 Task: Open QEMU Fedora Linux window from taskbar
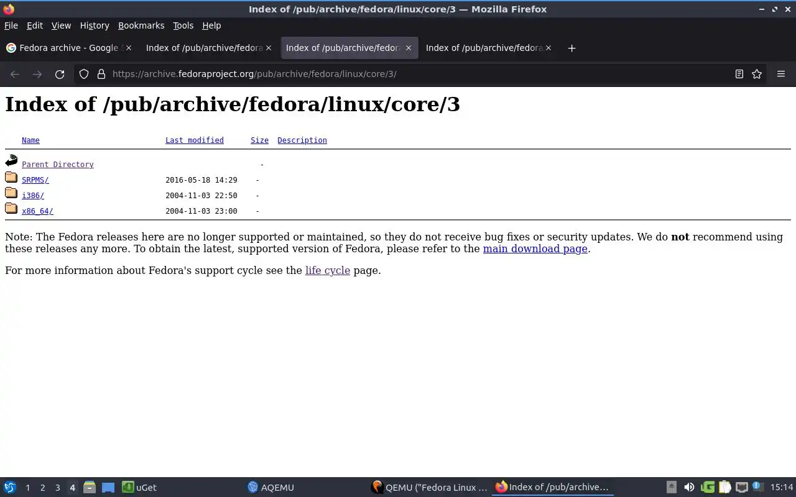point(429,488)
